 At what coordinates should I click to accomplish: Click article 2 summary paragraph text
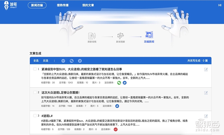[x=115, y=99]
